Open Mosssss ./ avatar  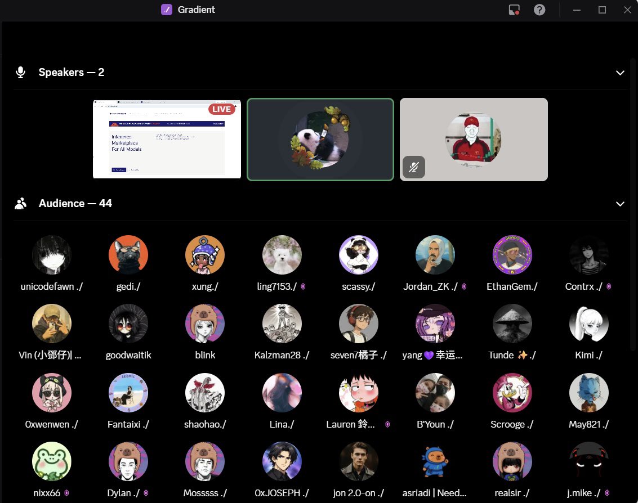tap(205, 461)
